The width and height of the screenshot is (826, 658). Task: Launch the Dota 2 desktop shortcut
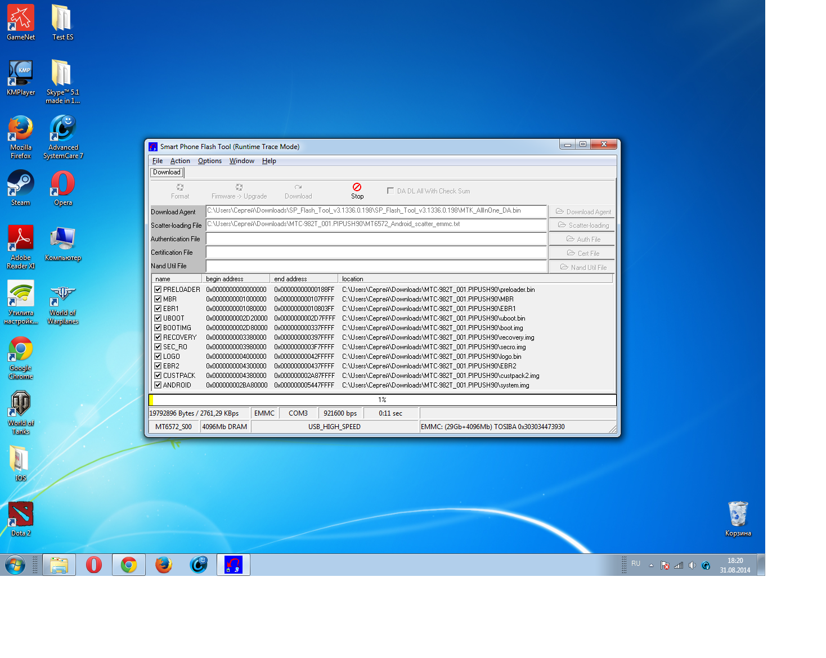[21, 518]
